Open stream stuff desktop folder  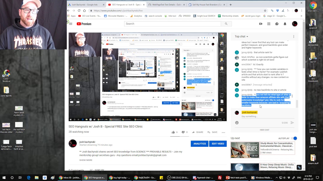point(313,159)
